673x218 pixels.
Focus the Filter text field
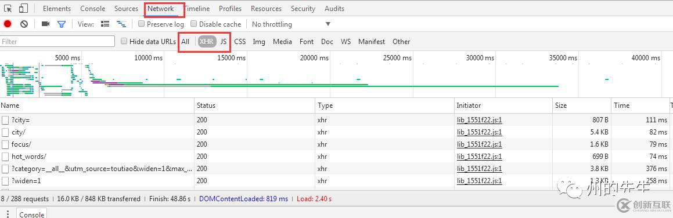point(57,42)
